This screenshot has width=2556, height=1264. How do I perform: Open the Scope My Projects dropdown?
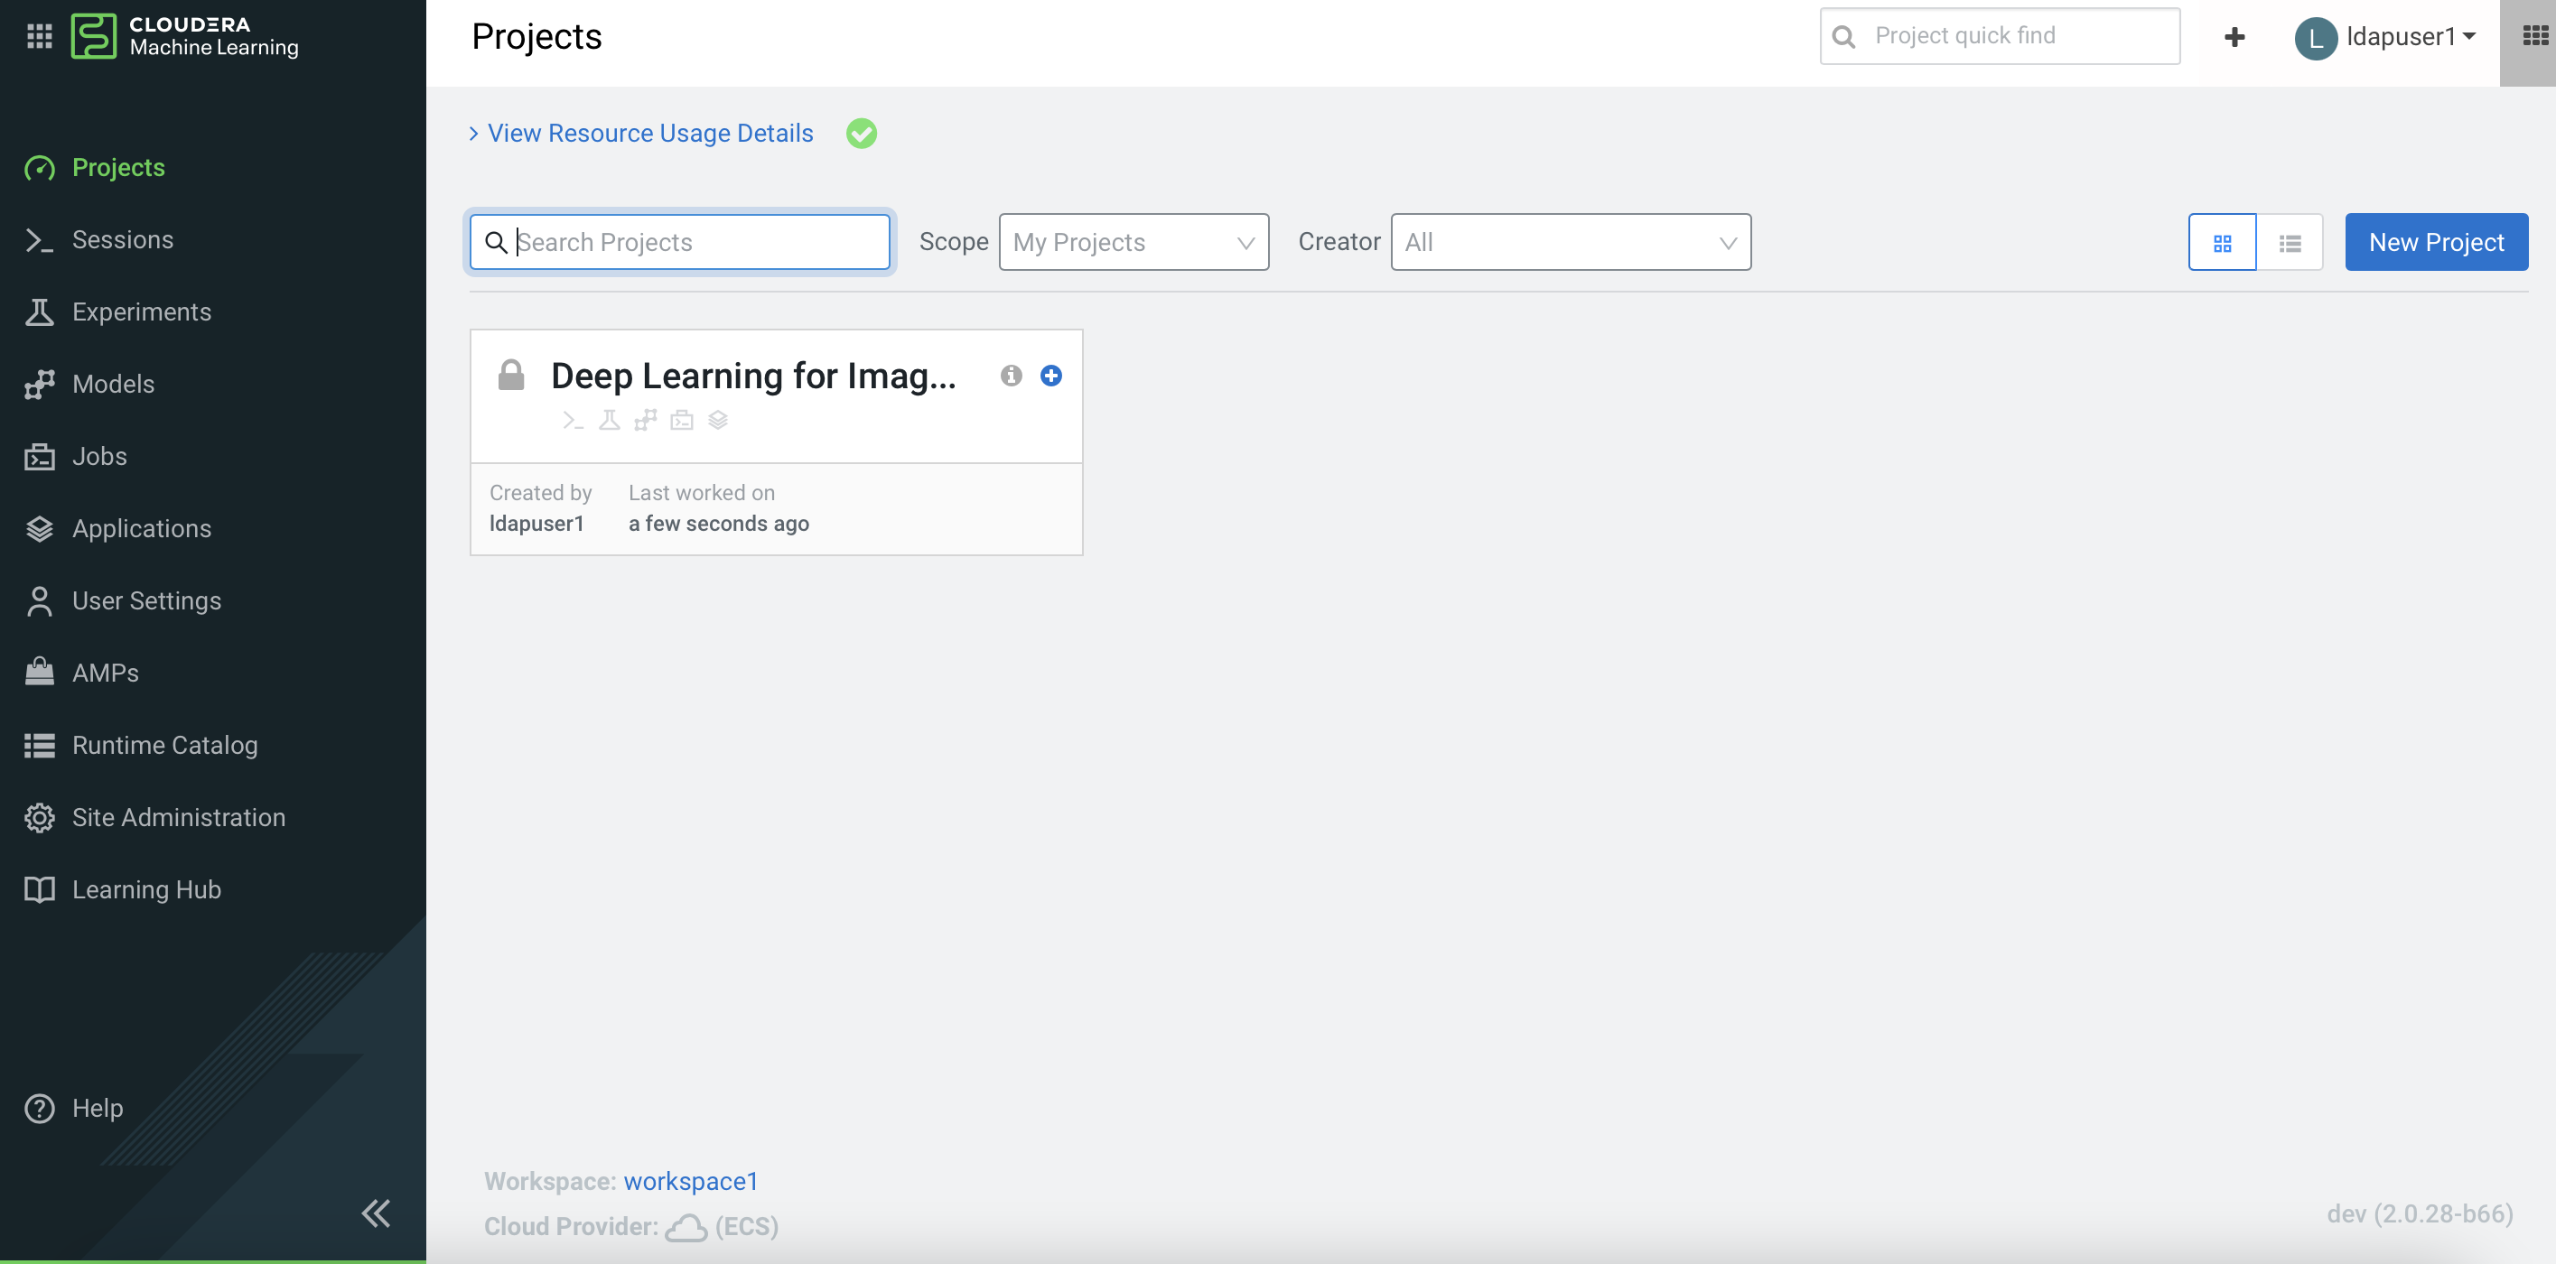[1133, 242]
